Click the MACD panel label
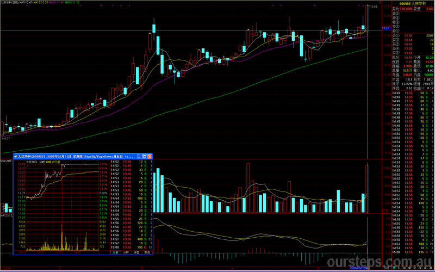 tap(6, 215)
